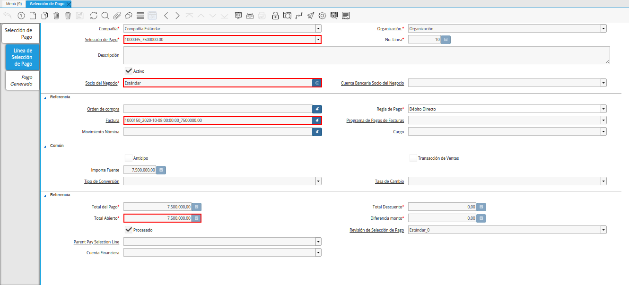The height and width of the screenshot is (285, 629).
Task: Click the Attachment paperclip icon
Action: click(x=116, y=16)
